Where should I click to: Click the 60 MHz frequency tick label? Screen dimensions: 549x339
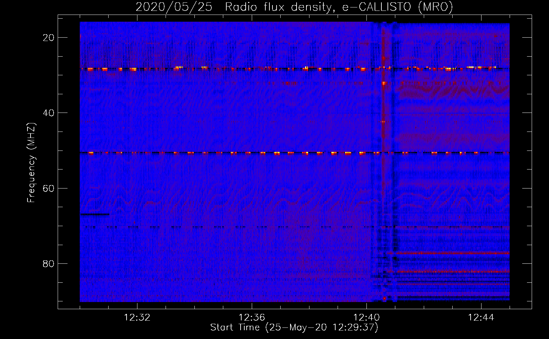(49, 188)
